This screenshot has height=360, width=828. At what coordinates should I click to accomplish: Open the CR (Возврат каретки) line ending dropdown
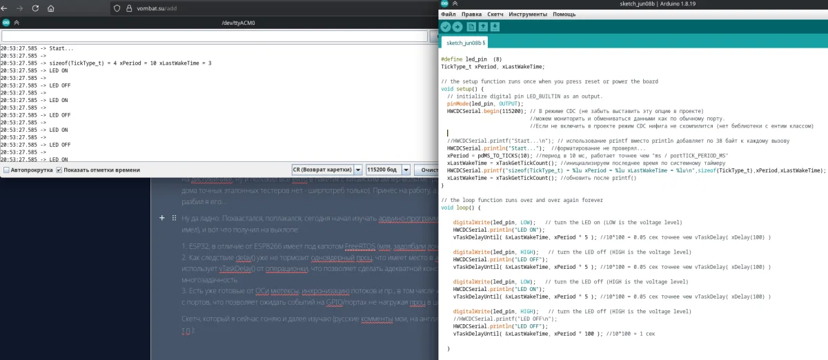pos(326,170)
